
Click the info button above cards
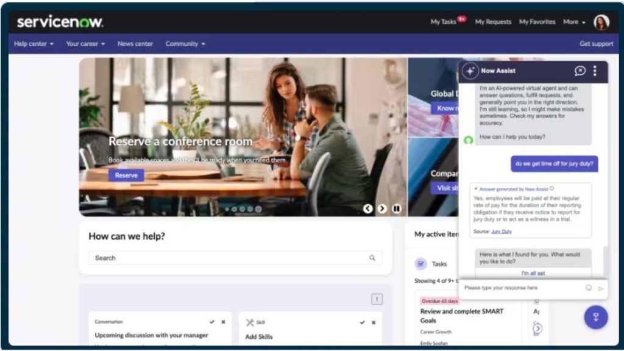[x=377, y=299]
